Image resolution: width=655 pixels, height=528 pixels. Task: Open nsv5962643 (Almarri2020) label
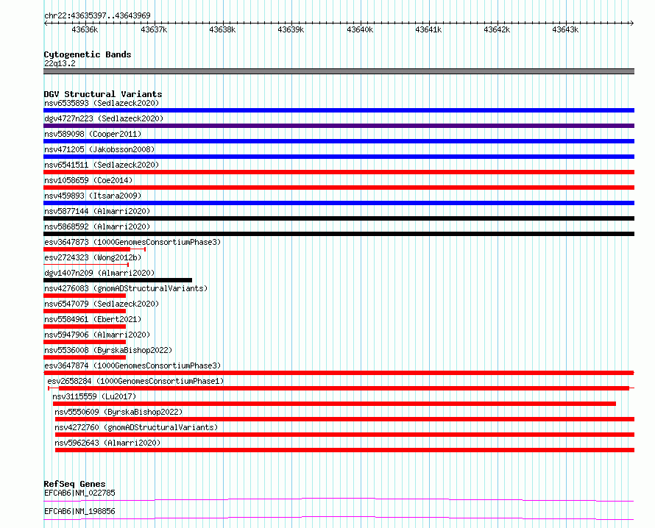[107, 443]
